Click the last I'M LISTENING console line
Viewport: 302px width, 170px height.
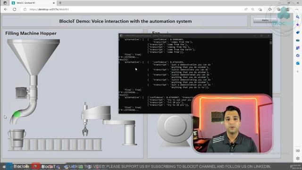coord(129,110)
